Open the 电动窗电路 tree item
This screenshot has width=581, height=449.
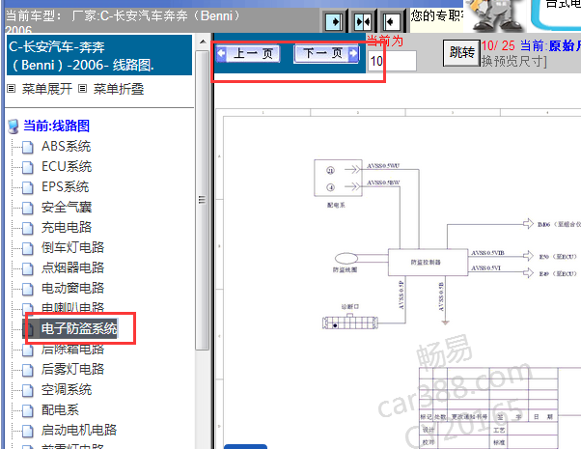[72, 288]
